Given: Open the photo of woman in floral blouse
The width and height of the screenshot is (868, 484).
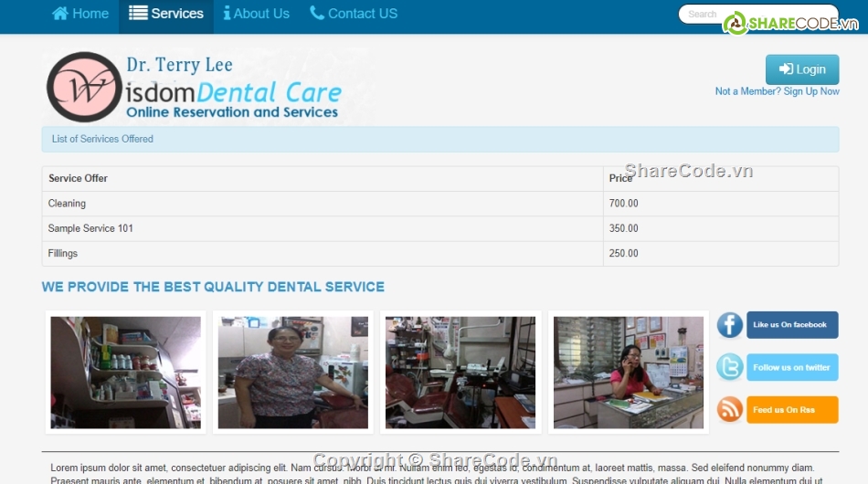Looking at the screenshot, I should [292, 373].
